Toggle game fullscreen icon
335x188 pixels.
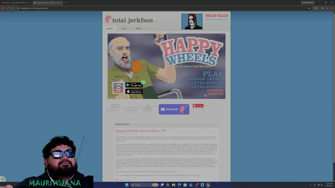[221, 35]
